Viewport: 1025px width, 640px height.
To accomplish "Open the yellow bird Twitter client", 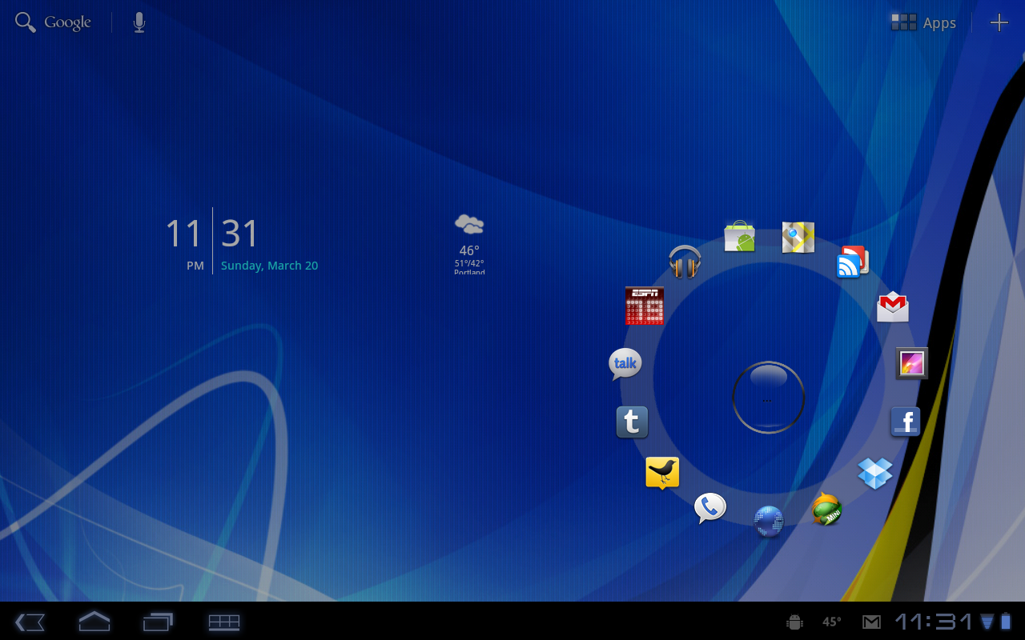I will [662, 473].
